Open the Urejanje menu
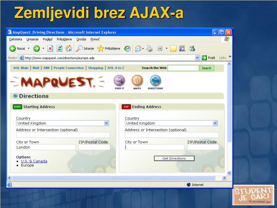277x208 pixels. (x=32, y=39)
